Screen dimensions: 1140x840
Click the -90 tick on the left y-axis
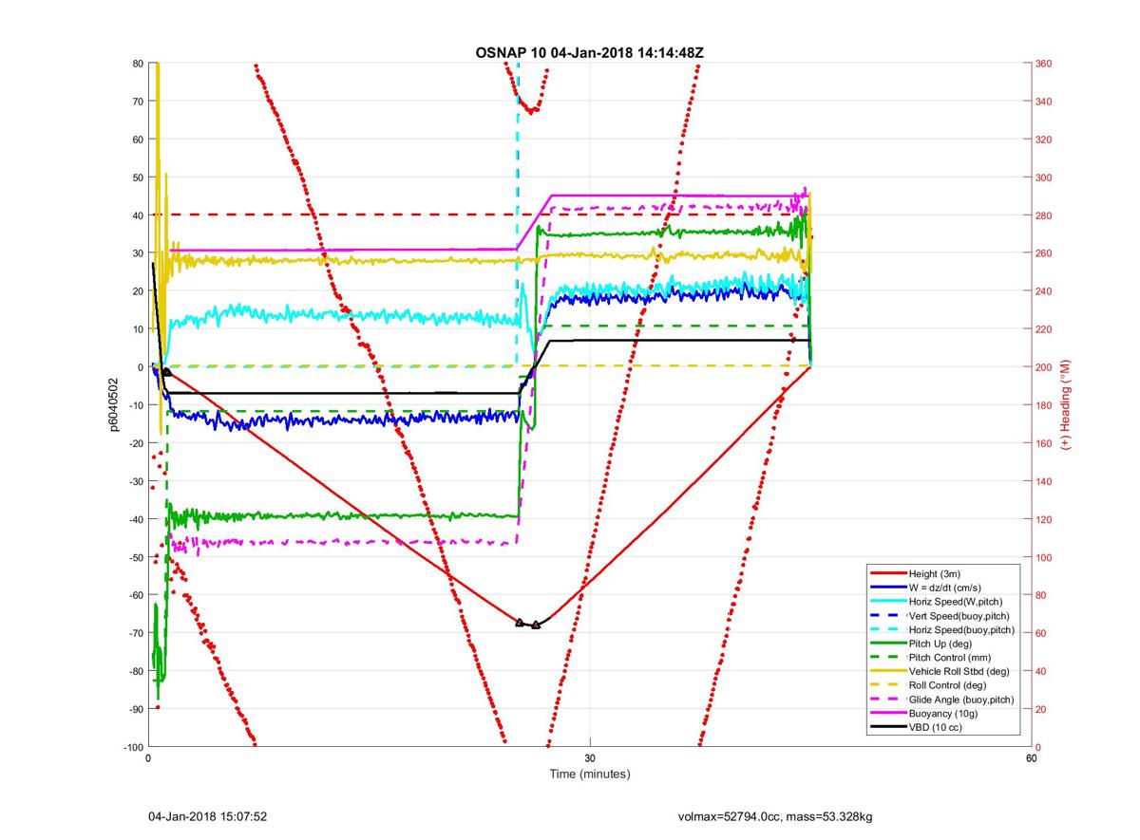click(x=136, y=709)
